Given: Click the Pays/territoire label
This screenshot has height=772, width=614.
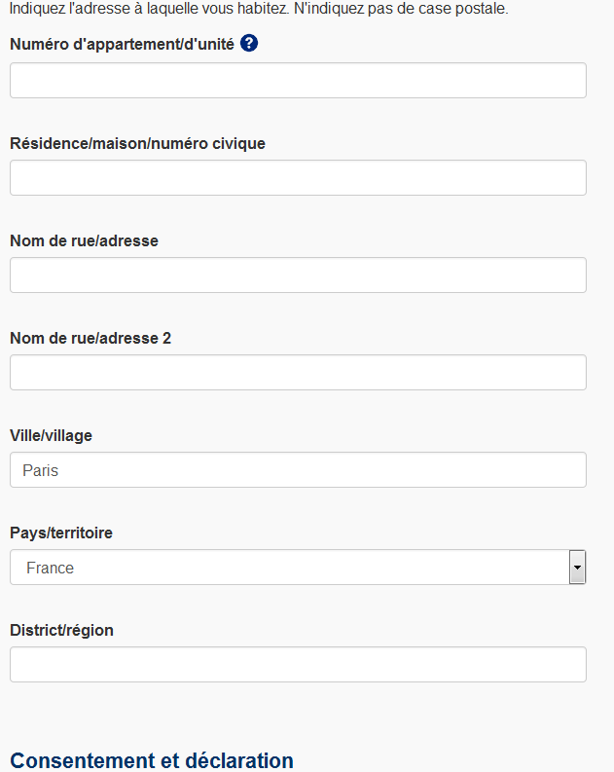Looking at the screenshot, I should (61, 533).
